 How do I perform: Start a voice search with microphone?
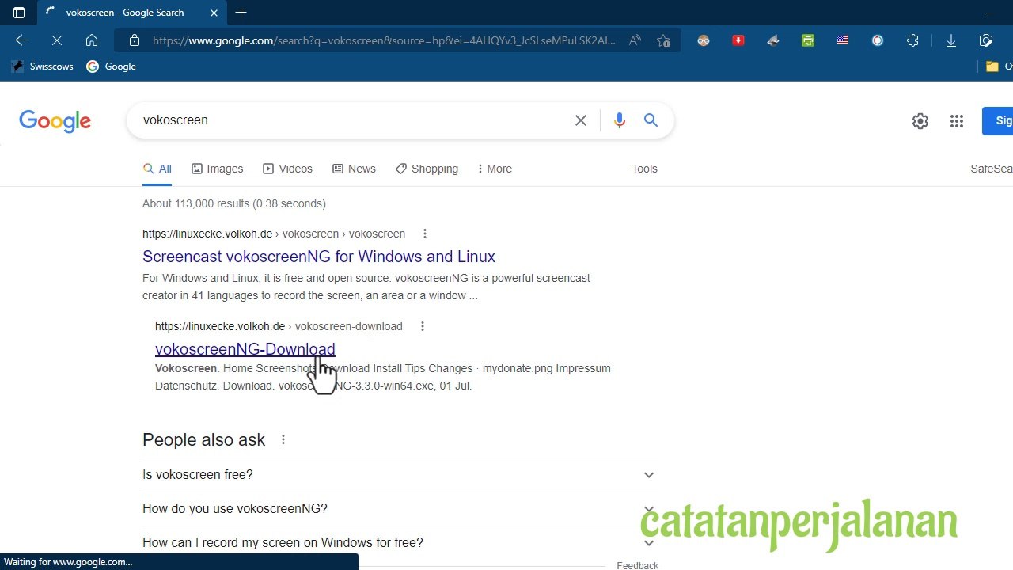(x=620, y=120)
